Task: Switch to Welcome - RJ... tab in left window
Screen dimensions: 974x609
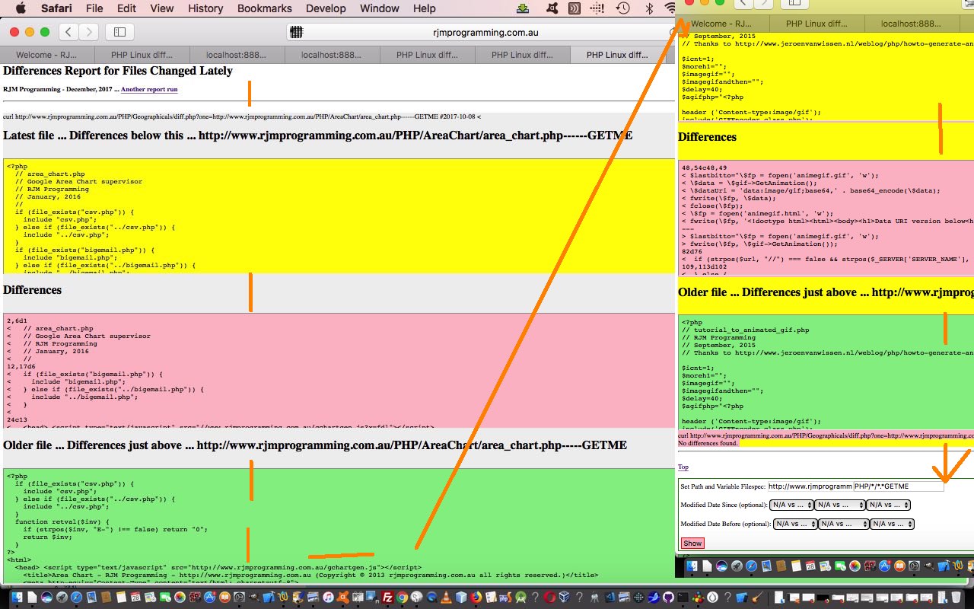Action: coord(47,55)
